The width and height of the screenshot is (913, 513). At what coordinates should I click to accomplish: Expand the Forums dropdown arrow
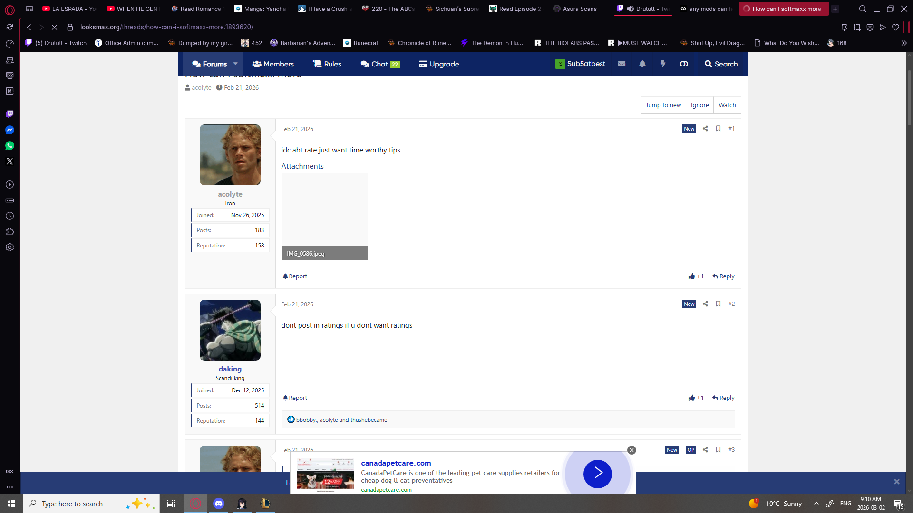tap(235, 64)
